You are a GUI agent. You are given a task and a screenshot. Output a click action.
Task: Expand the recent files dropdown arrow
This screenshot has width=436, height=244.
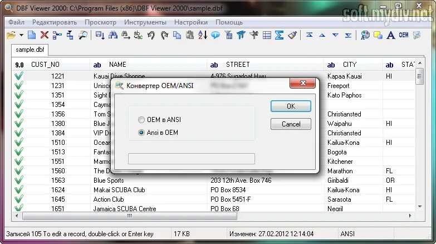pos(21,35)
